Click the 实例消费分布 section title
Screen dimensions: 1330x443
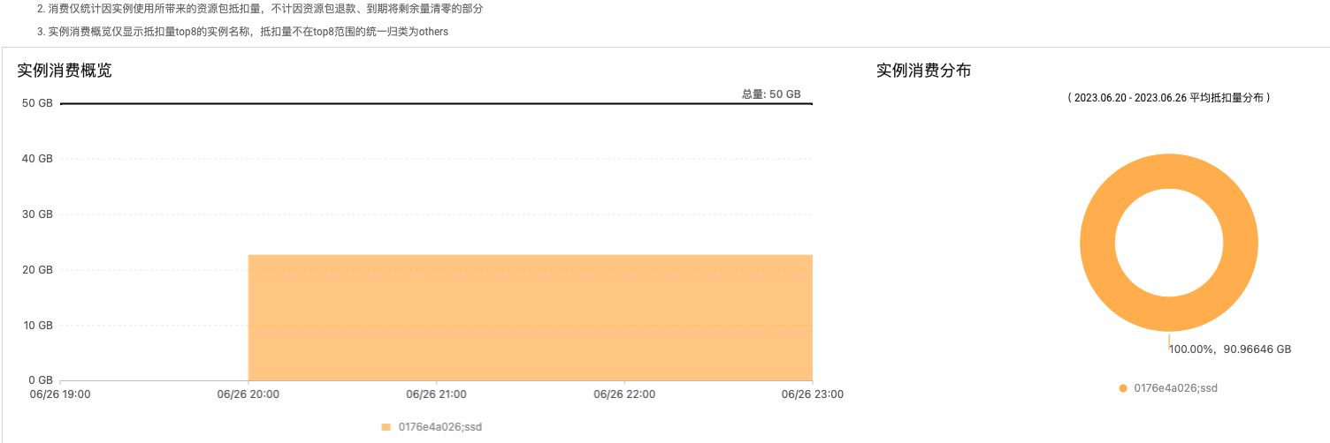(924, 71)
